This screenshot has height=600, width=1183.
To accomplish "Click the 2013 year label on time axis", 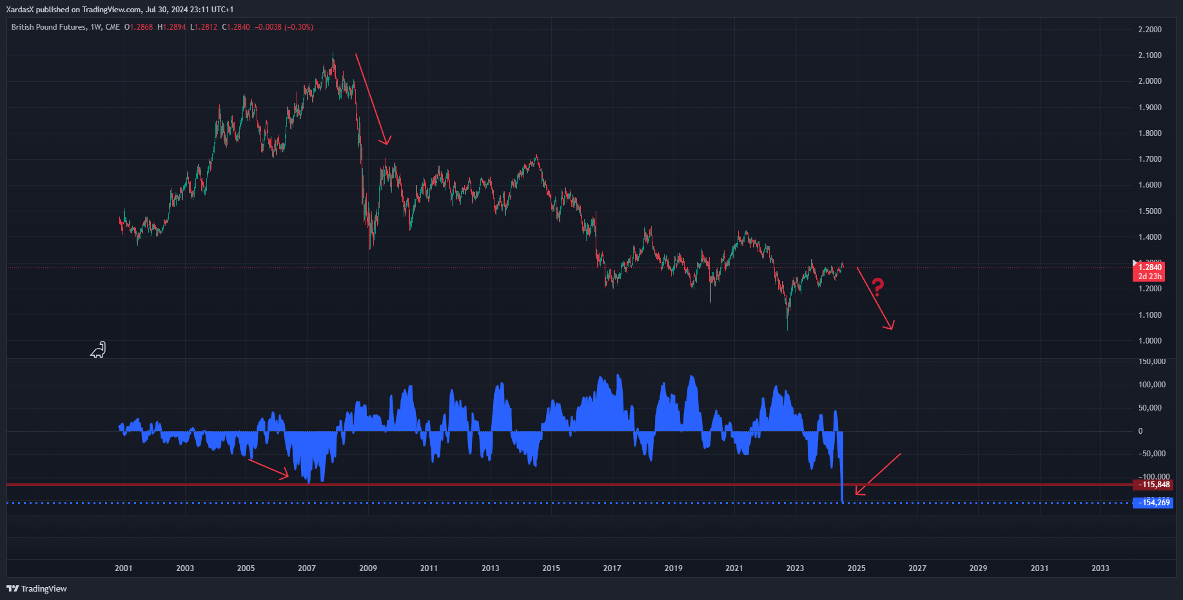I will pos(491,568).
